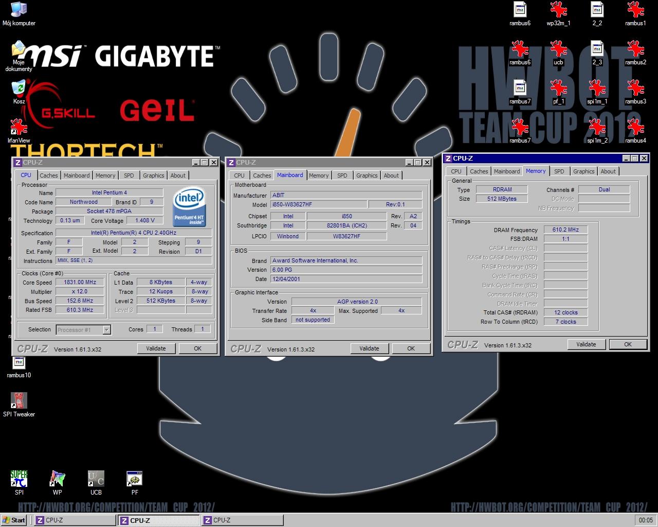Click the BIOS Date 12/04/2001 field

[346, 279]
